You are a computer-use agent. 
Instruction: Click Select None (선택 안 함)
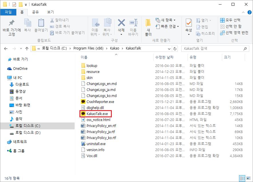[231, 27]
